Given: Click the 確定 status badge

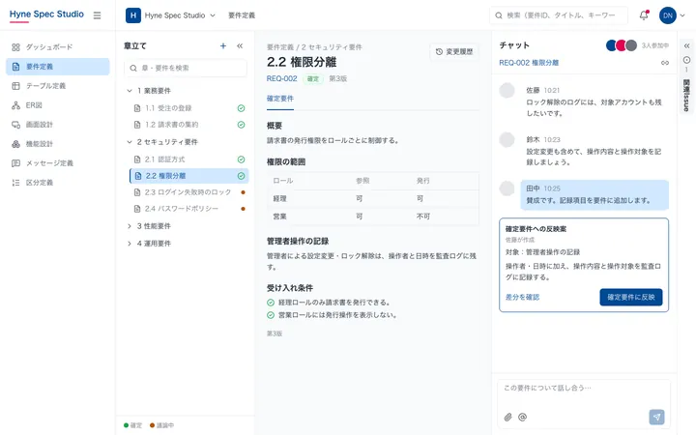Looking at the screenshot, I should (x=313, y=78).
